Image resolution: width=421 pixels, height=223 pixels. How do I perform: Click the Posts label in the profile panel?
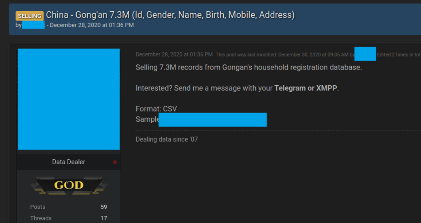pos(38,207)
